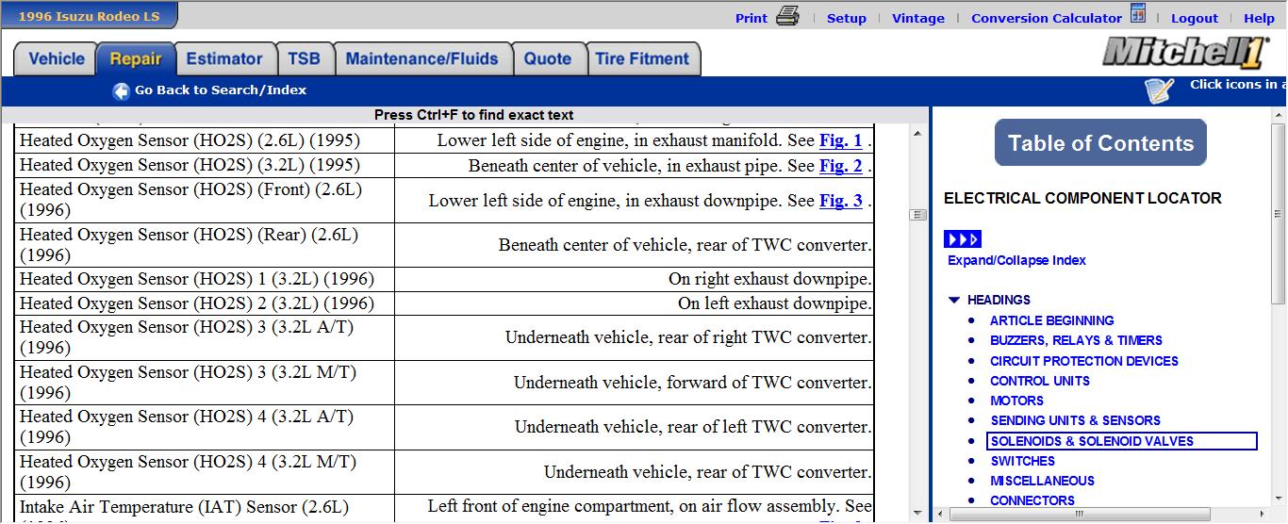Open CIRCUIT PROTECTION DEVICES section
The image size is (1288, 524).
pos(1084,361)
